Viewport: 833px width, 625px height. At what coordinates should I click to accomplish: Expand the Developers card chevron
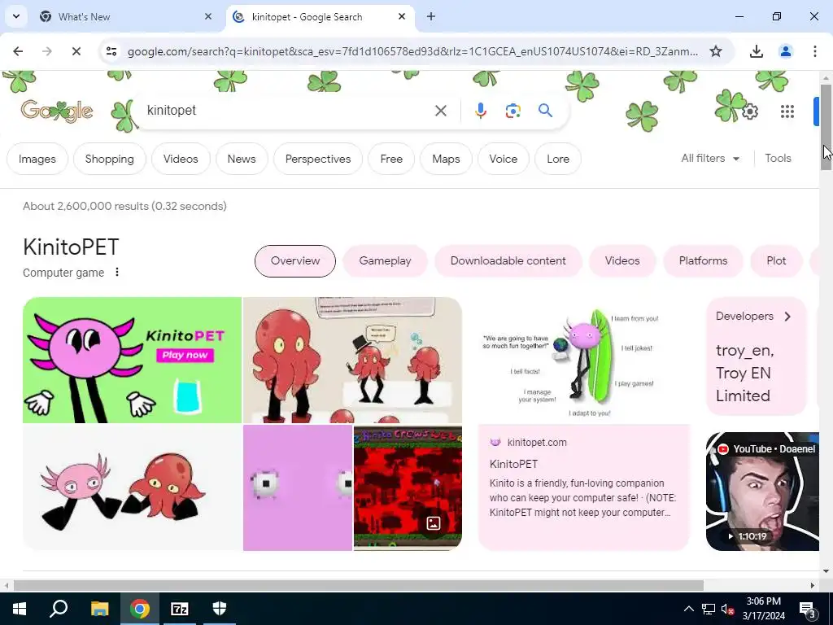coord(787,317)
